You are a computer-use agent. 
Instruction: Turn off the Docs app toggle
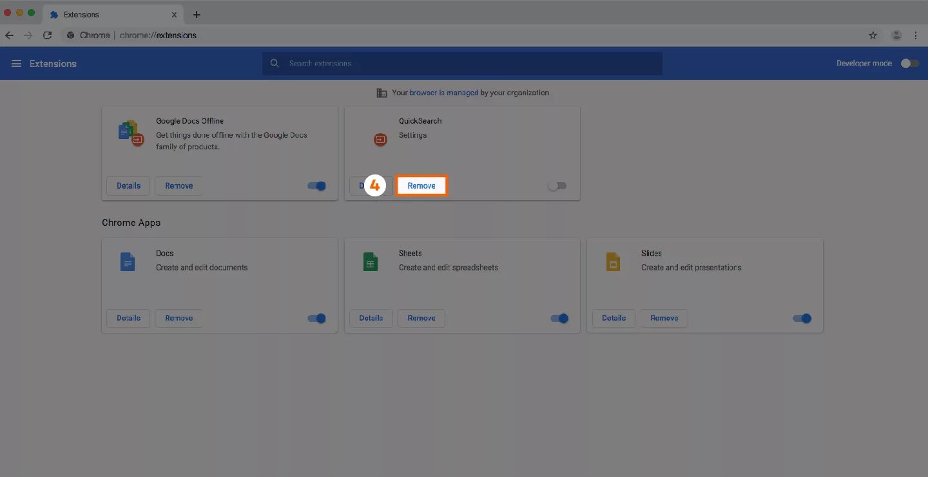(316, 318)
